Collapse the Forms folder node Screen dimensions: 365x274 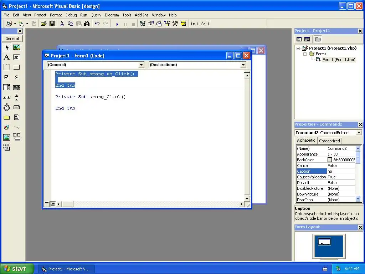305,54
